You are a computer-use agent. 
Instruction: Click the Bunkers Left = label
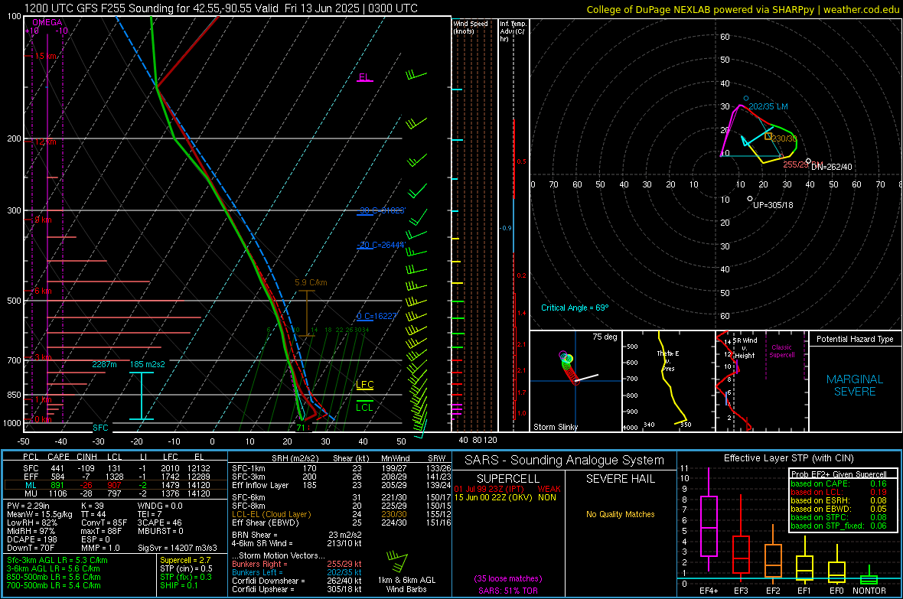[x=257, y=572]
